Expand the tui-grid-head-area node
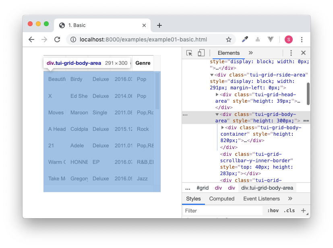This screenshot has width=333, height=248. [x=217, y=95]
